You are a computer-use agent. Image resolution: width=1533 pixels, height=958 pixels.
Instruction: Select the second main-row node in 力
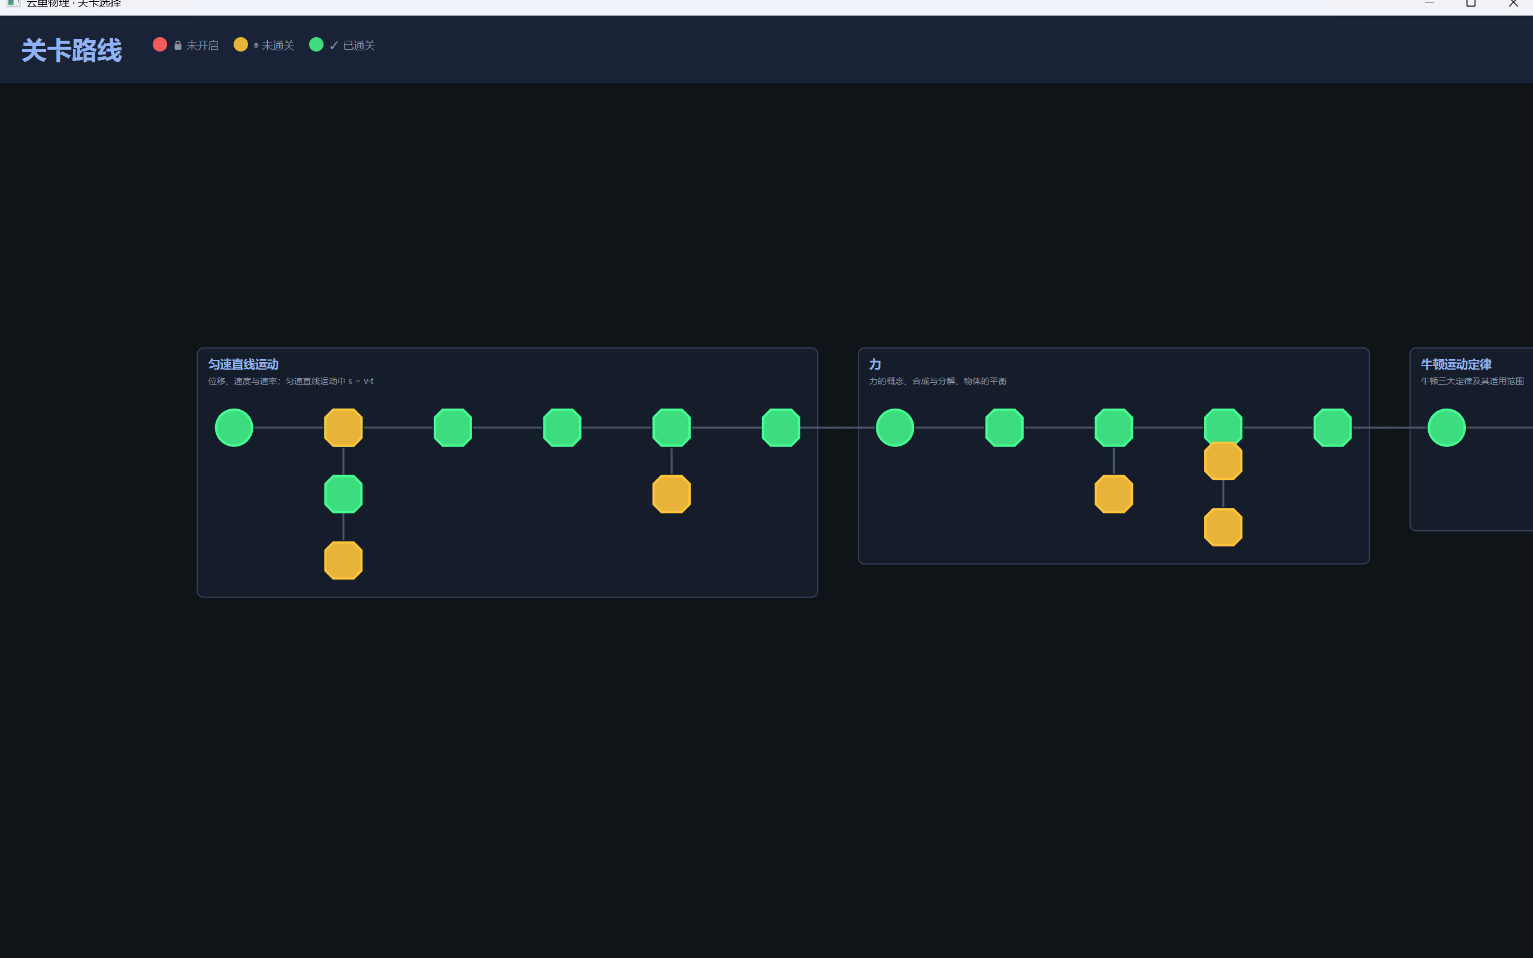coord(1005,428)
